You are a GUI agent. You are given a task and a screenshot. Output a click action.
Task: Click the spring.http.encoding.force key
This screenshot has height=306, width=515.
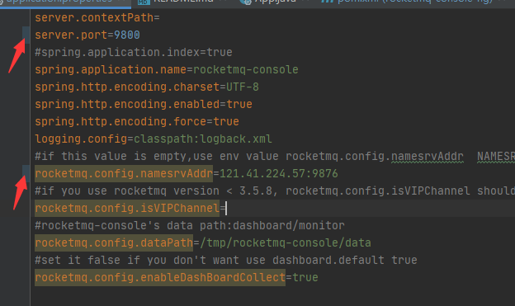120,122
